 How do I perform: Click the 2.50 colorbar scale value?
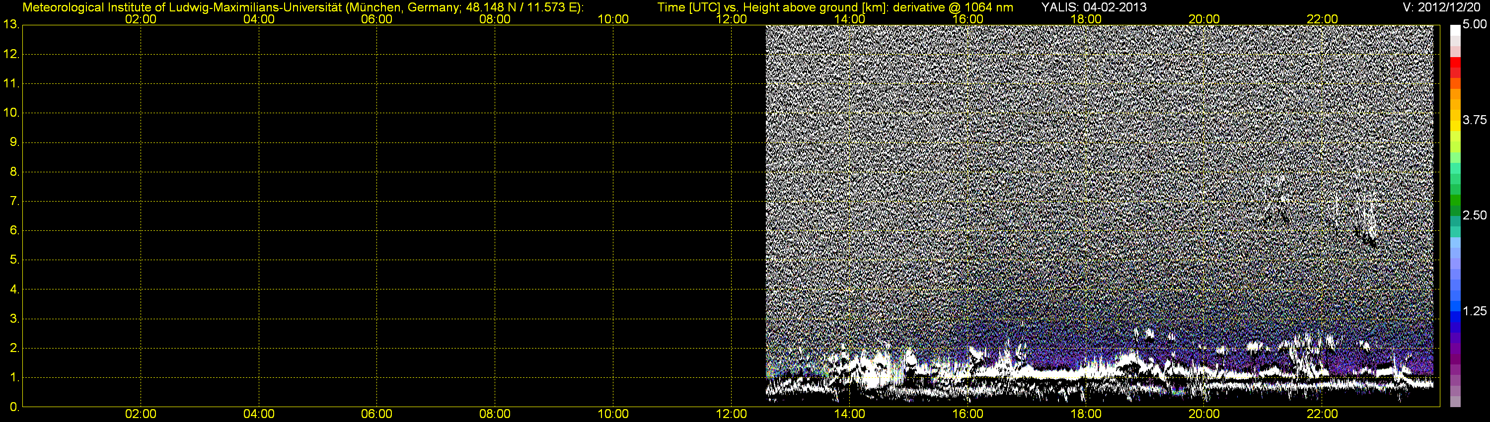[x=1475, y=215]
